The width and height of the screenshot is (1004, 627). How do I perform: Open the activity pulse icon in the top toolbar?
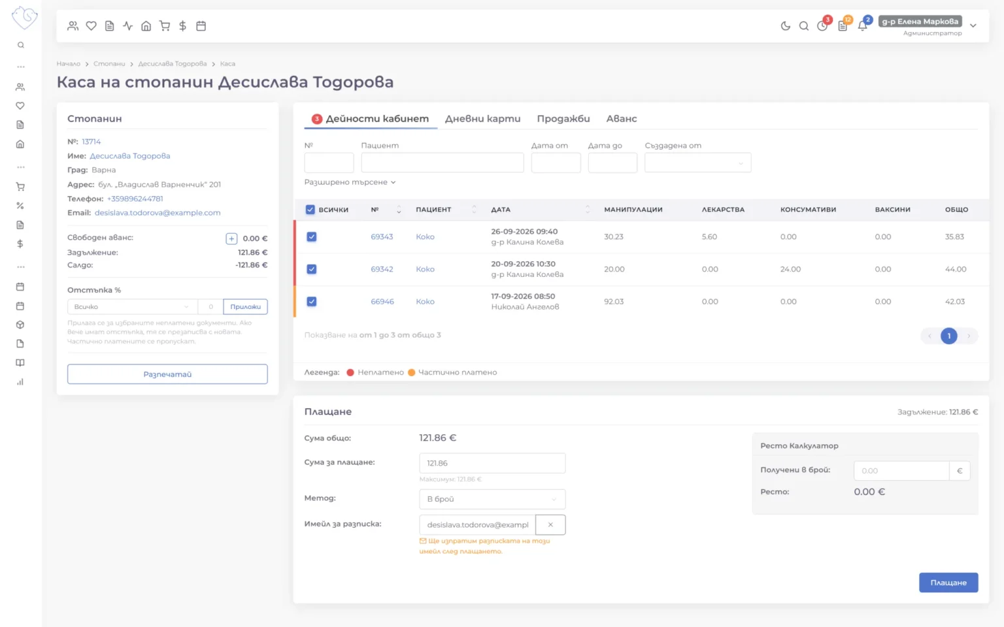(128, 26)
